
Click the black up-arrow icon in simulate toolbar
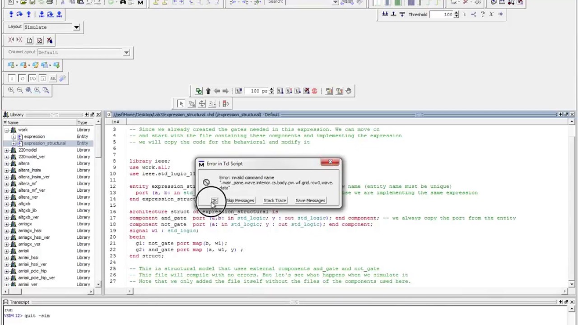click(208, 91)
